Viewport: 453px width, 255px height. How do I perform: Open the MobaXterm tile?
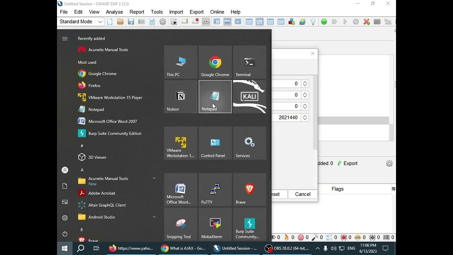click(215, 224)
